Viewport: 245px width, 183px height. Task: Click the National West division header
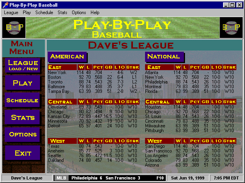pos(160,141)
